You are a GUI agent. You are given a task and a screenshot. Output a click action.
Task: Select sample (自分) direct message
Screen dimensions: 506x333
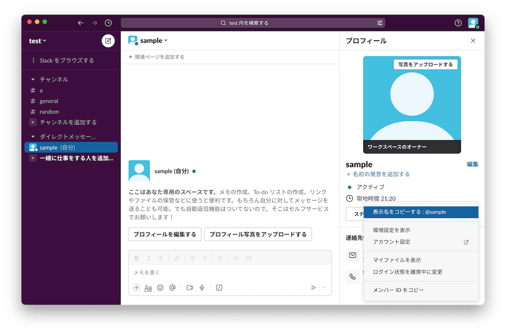pos(71,147)
